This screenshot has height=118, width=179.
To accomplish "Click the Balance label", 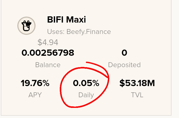I will click(x=48, y=65).
